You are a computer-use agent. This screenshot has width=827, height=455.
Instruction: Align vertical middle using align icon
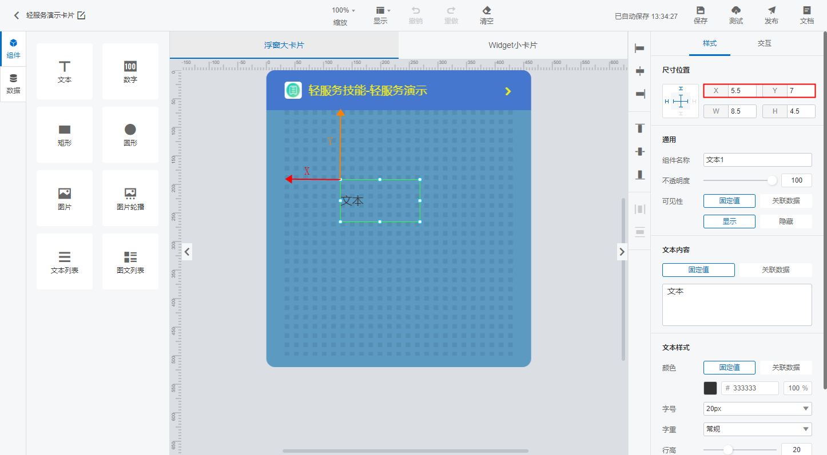click(x=640, y=151)
